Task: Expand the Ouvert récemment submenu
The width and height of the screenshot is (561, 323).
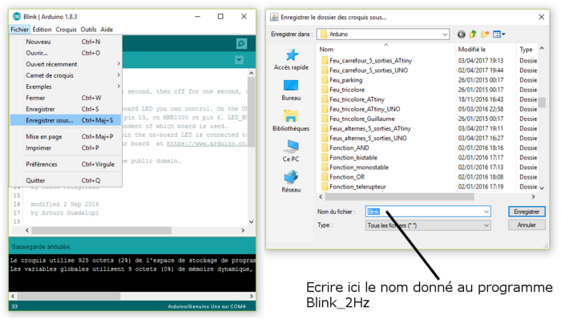Action: tap(66, 64)
